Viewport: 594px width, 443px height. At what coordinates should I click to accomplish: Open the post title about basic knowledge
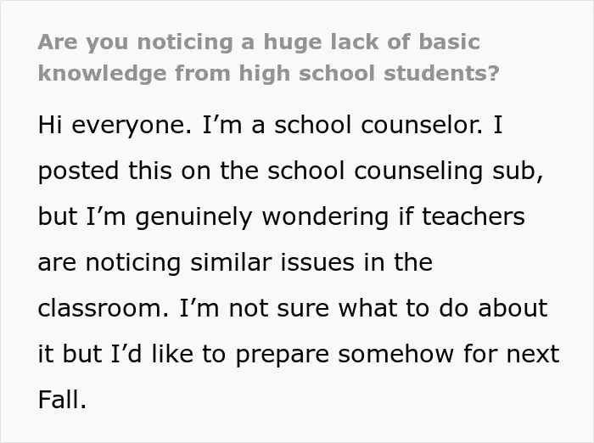pyautogui.click(x=269, y=58)
